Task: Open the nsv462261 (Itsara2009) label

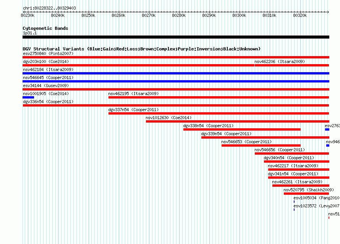Action: [x=297, y=182]
